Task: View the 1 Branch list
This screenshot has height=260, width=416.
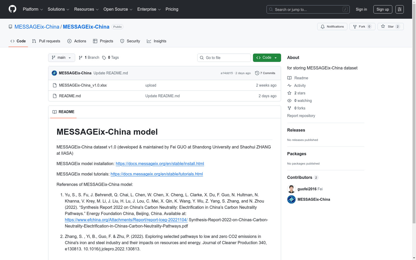Action: (x=89, y=57)
